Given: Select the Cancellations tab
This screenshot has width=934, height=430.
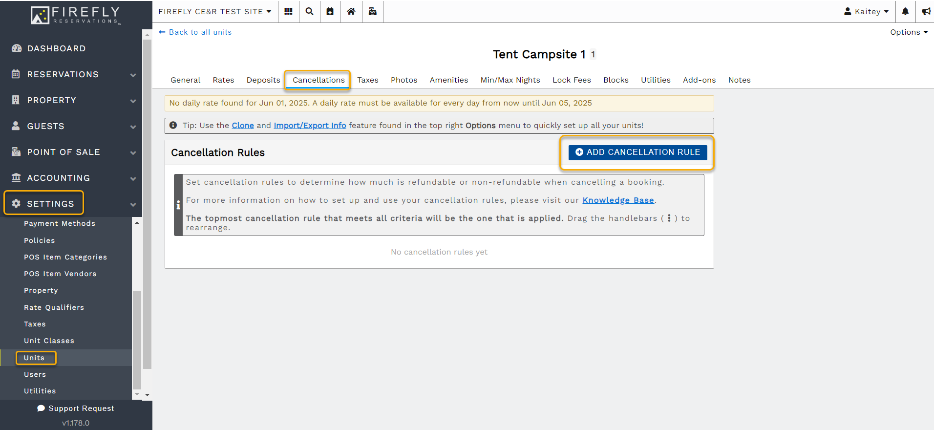Looking at the screenshot, I should click(x=318, y=80).
